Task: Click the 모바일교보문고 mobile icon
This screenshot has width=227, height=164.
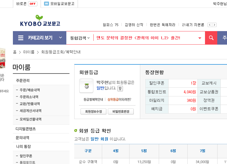Action: point(46,4)
